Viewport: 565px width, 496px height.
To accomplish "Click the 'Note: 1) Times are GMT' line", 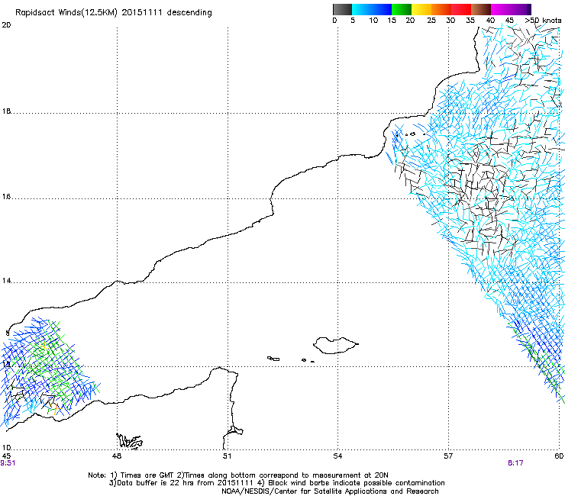I will click(x=238, y=475).
